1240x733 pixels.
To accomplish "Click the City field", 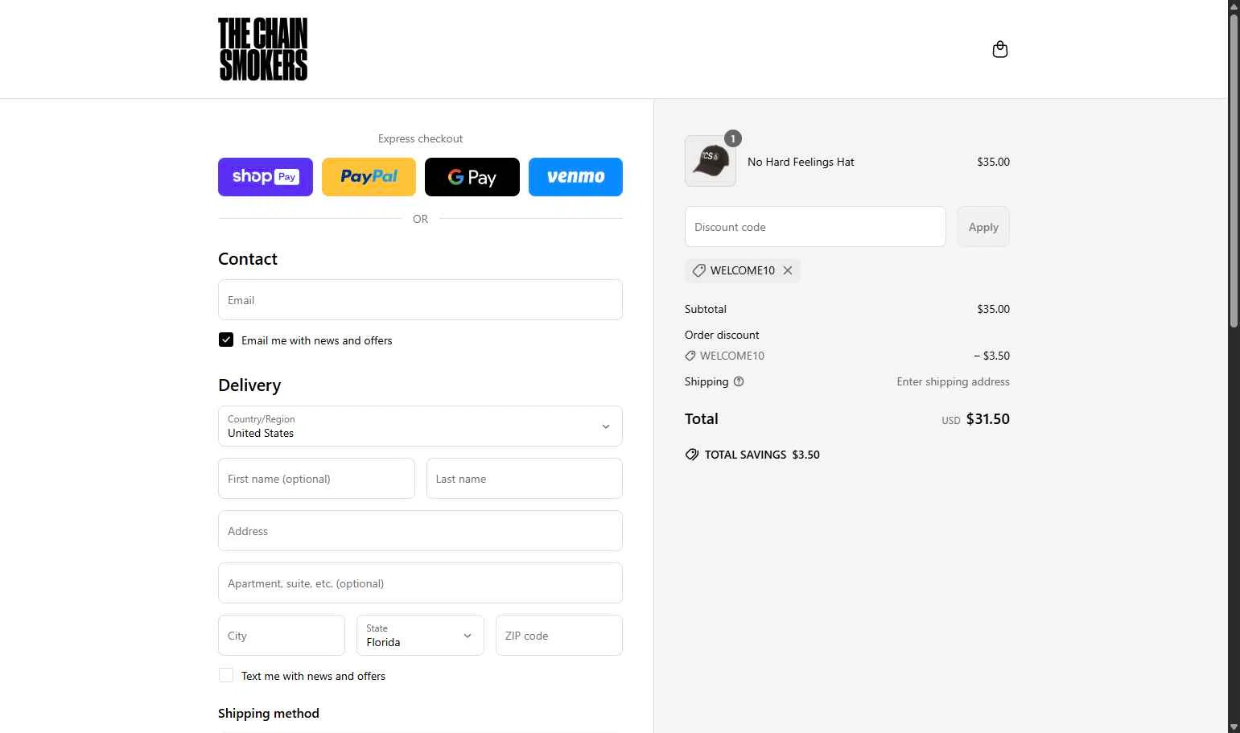I will [x=282, y=636].
